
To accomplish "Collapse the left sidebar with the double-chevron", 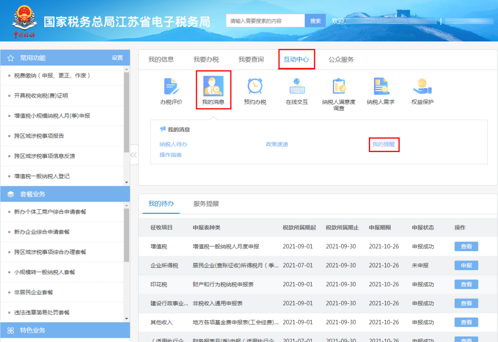I will point(134,155).
